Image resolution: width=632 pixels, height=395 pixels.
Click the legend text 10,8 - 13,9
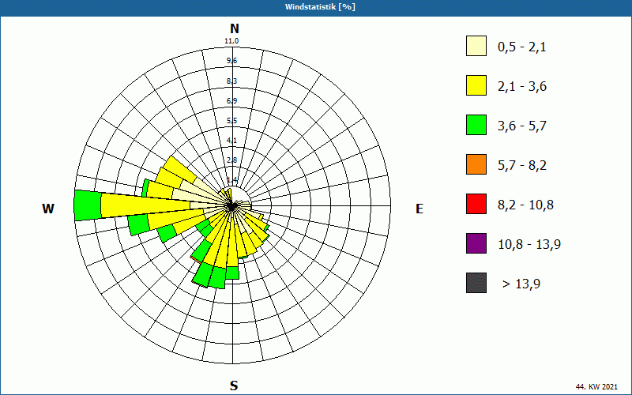(x=529, y=245)
